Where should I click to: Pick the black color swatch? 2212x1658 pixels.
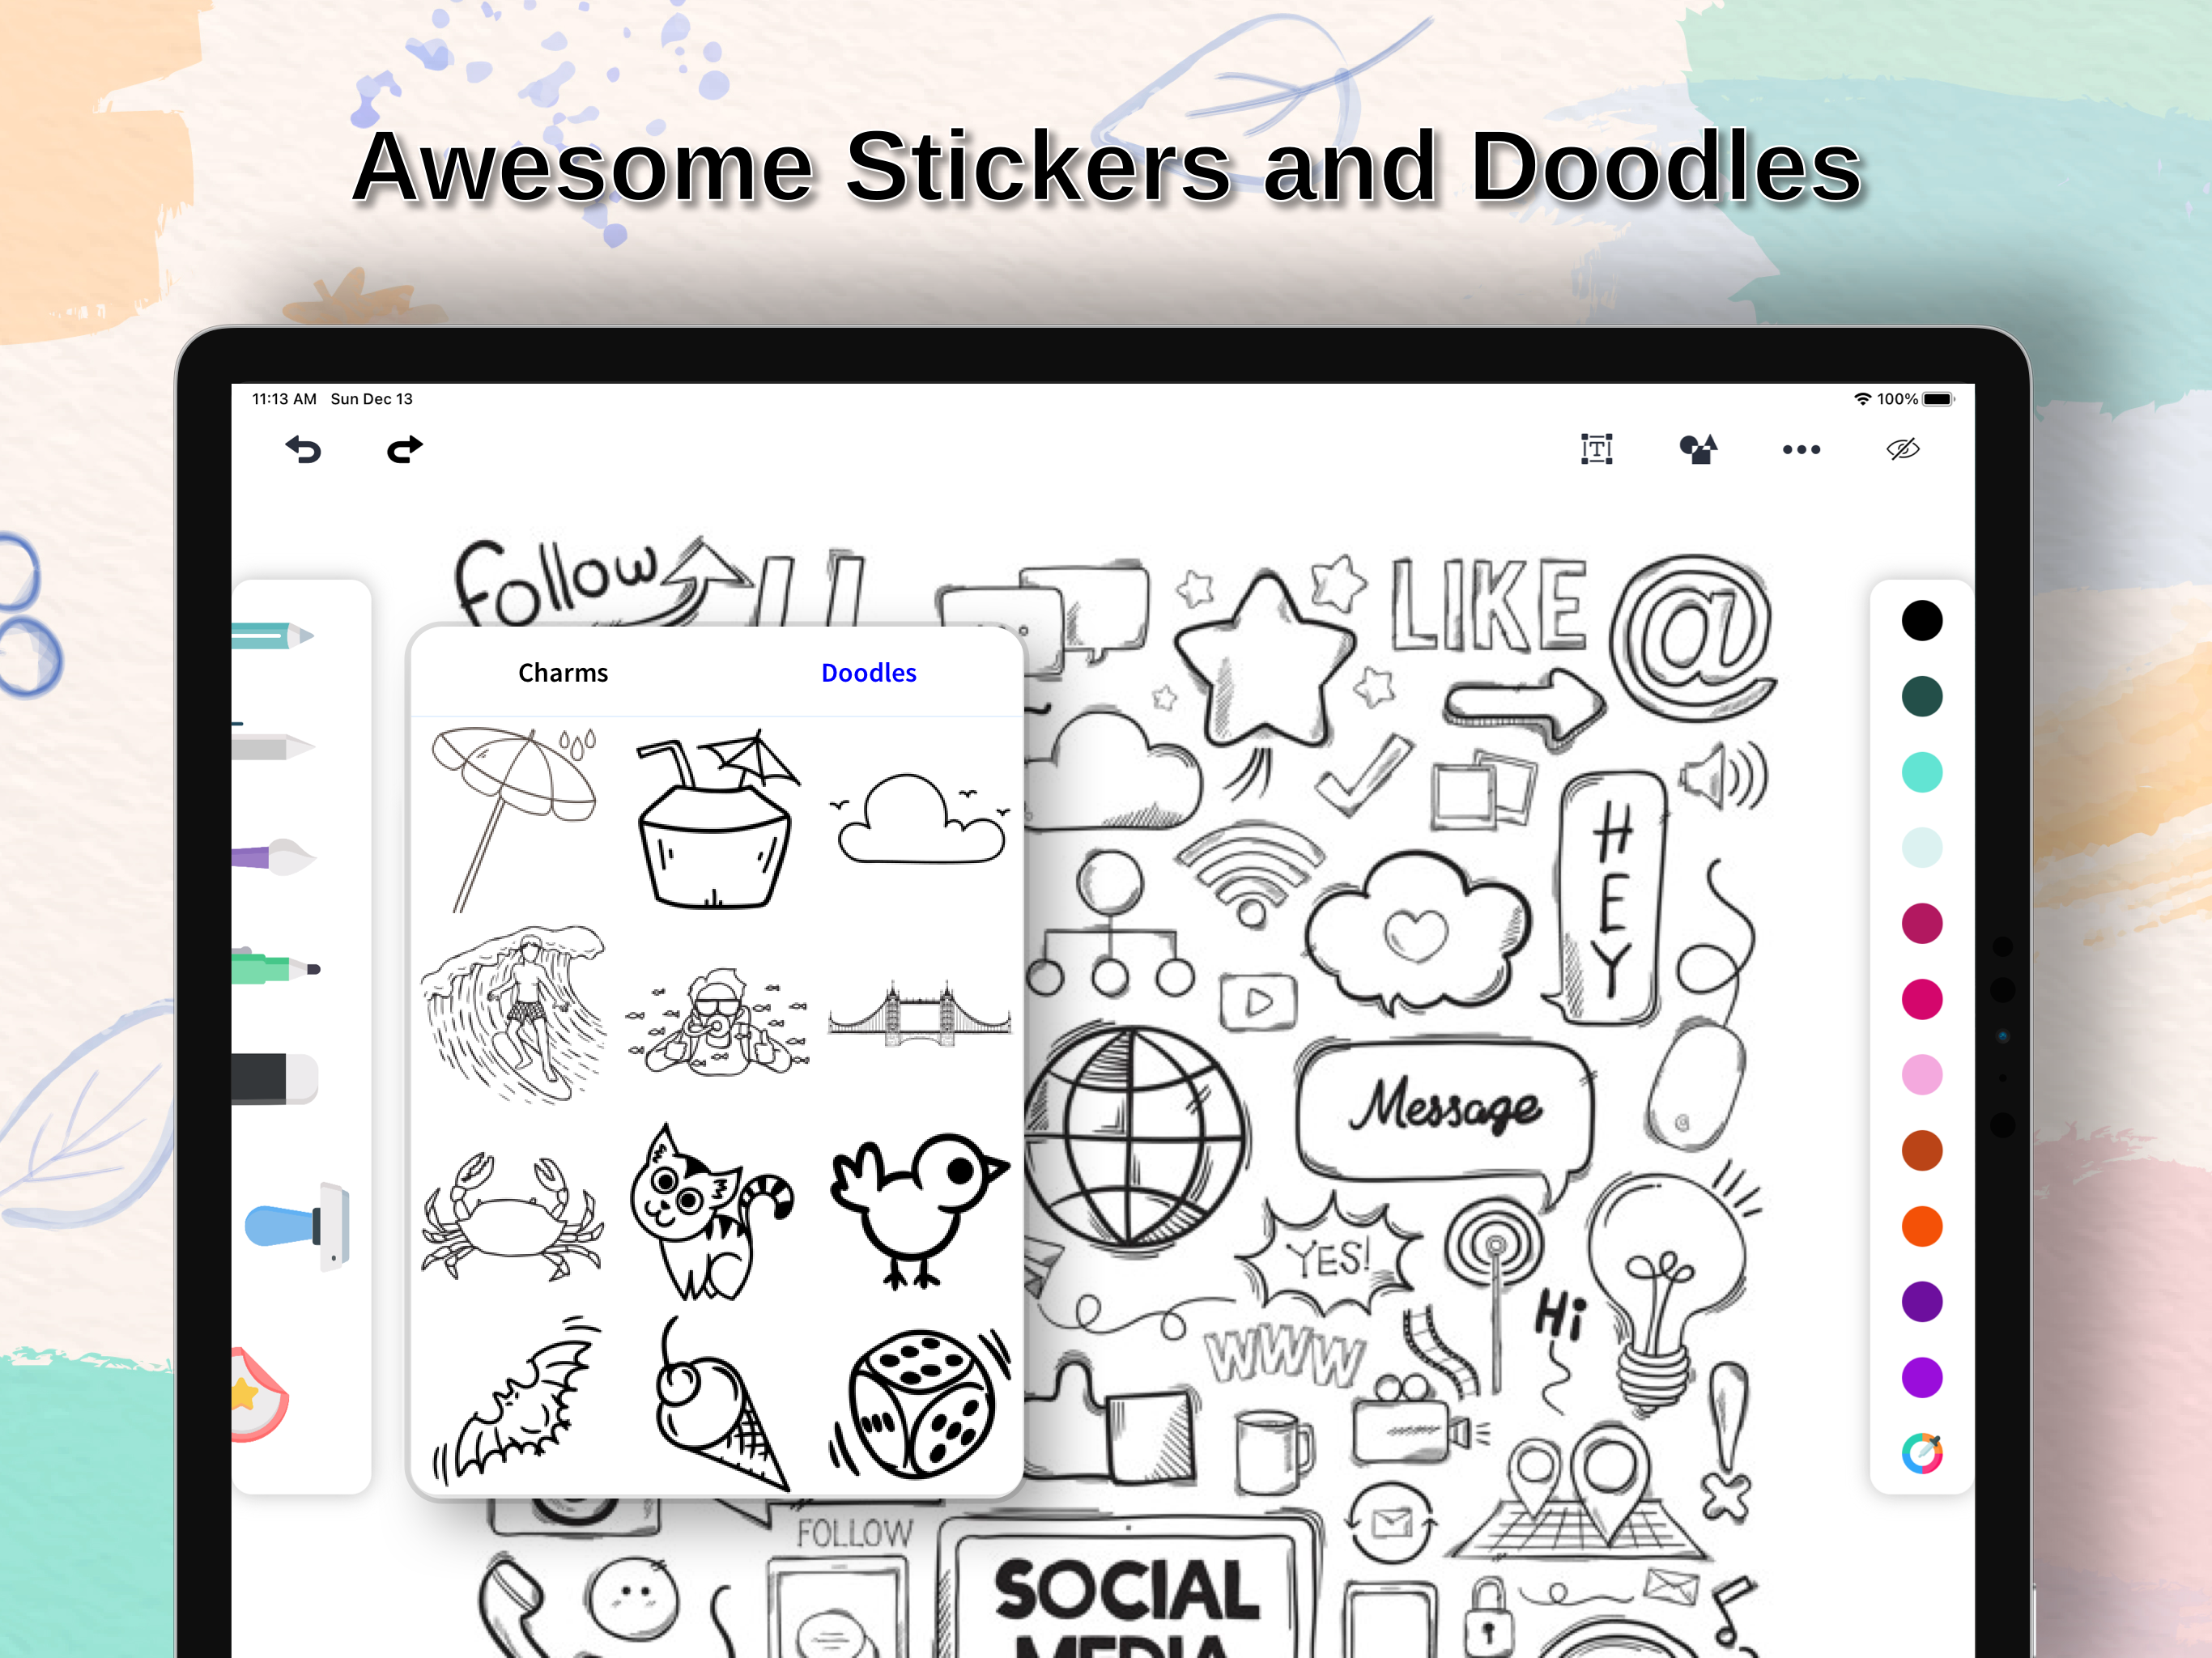[x=1921, y=621]
